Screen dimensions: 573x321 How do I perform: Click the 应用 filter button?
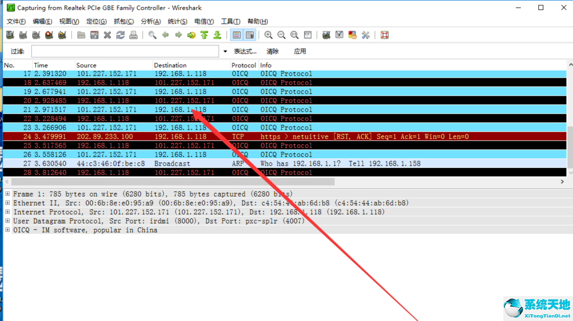(300, 52)
